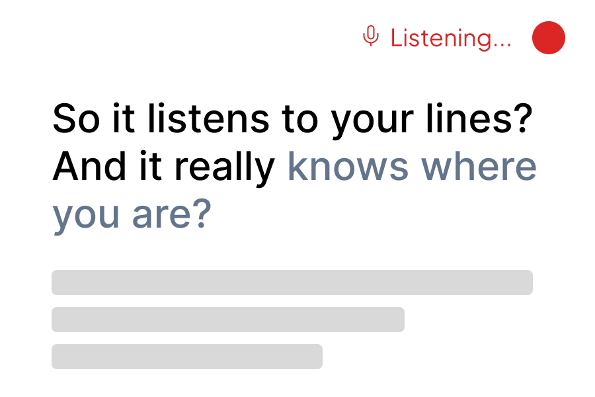Click the word "your" in first line
The width and height of the screenshot is (595, 397).
[x=372, y=122]
